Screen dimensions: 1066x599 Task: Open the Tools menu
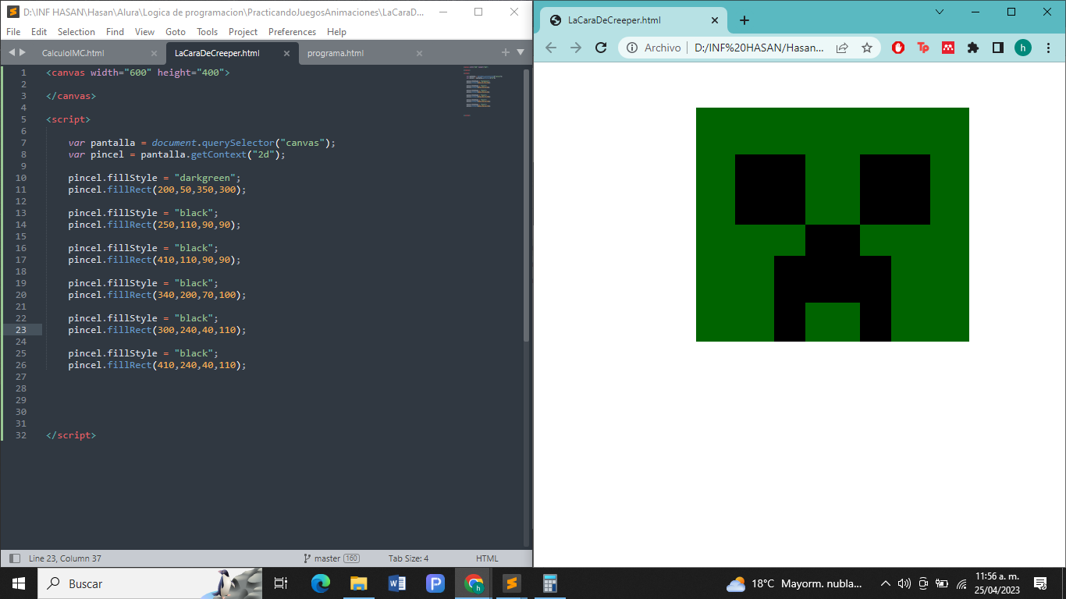point(208,32)
